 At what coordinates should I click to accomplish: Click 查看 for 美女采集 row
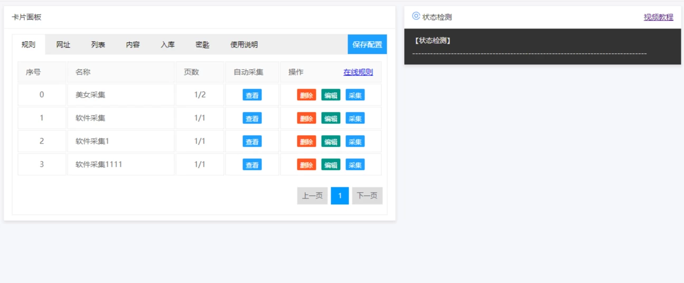[252, 95]
